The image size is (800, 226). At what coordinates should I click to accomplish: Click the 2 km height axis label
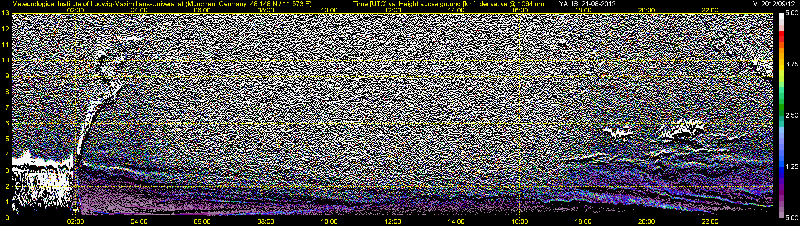(x=8, y=187)
